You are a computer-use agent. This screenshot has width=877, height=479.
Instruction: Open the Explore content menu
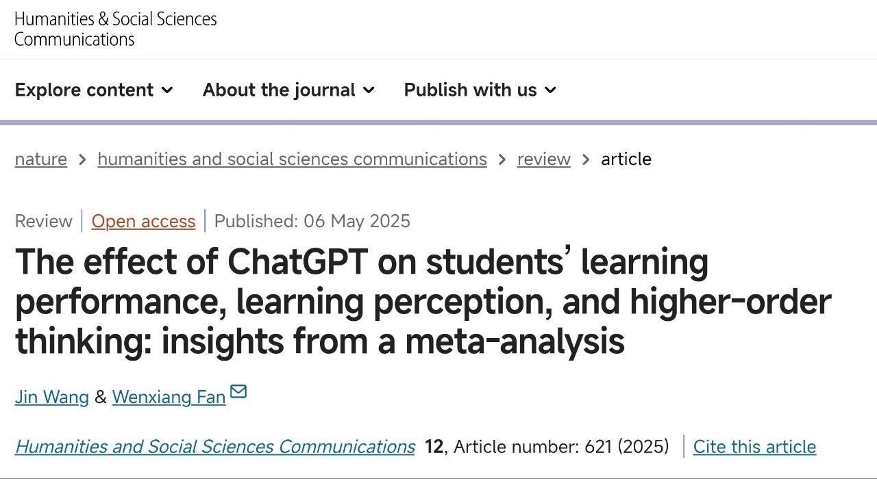point(94,90)
